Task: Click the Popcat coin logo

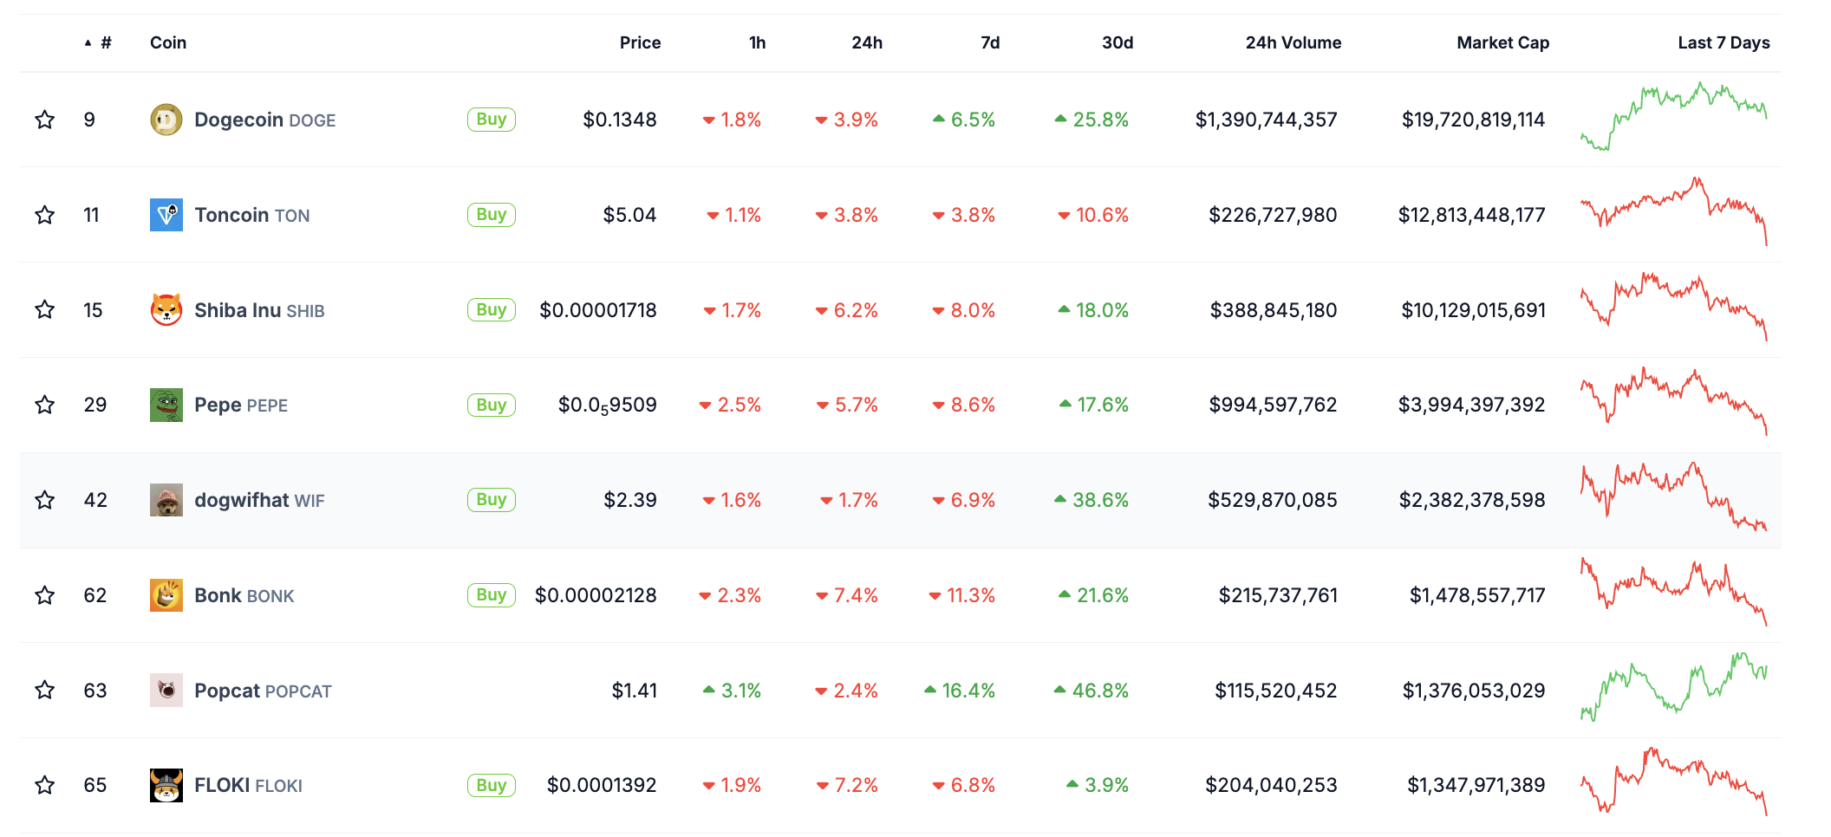Action: [166, 691]
